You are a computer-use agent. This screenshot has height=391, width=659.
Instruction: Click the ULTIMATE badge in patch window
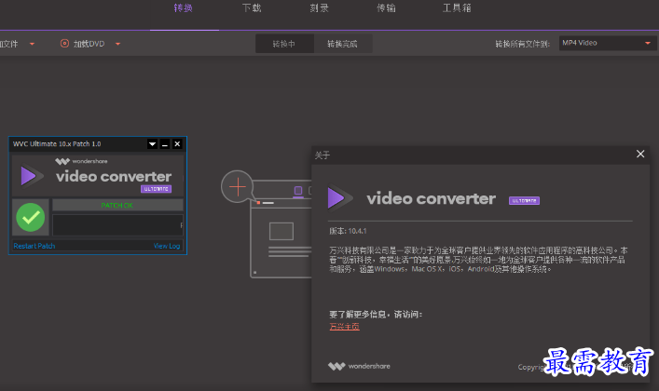coord(156,189)
